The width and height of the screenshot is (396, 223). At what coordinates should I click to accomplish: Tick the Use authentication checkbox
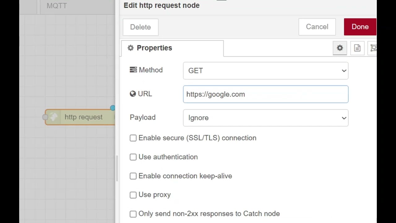[x=133, y=157]
